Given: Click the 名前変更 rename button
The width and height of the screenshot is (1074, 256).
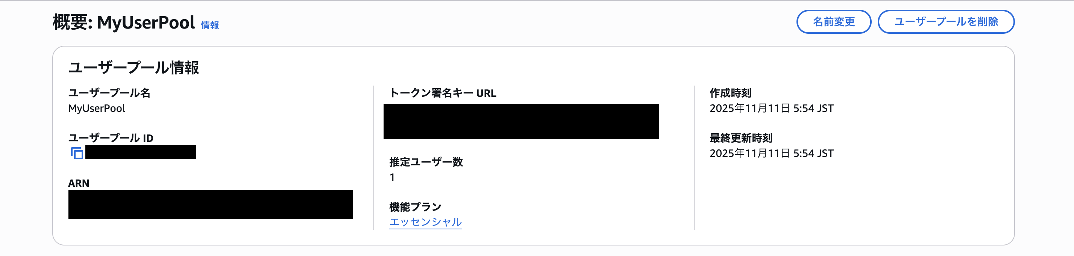Looking at the screenshot, I should (x=834, y=23).
